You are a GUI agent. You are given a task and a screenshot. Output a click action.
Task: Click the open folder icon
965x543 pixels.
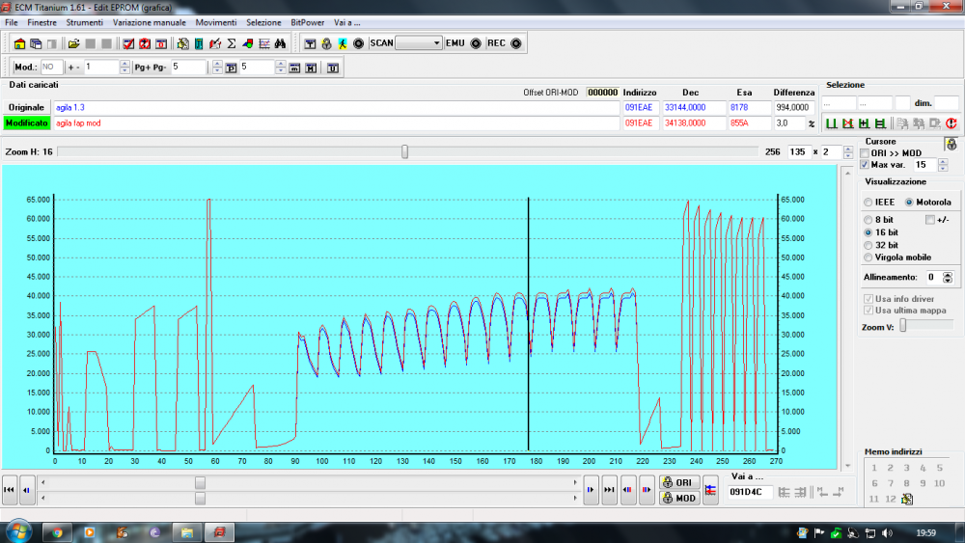pyautogui.click(x=73, y=43)
